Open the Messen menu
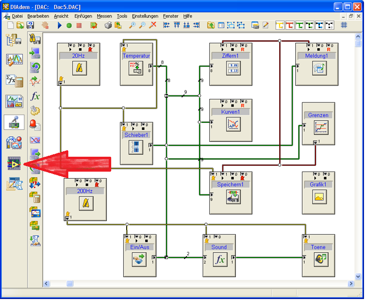 104,16
